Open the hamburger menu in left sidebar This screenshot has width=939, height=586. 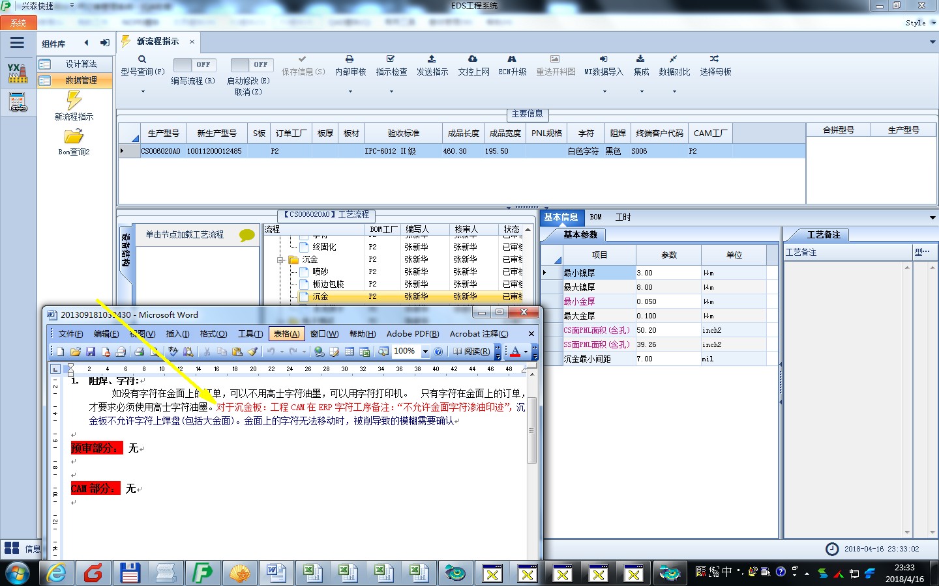coord(17,43)
